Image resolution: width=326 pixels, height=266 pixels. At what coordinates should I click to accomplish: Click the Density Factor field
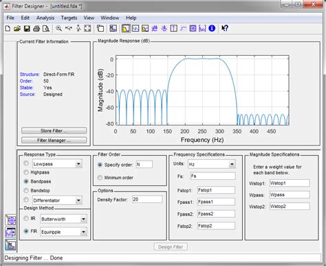click(x=147, y=199)
